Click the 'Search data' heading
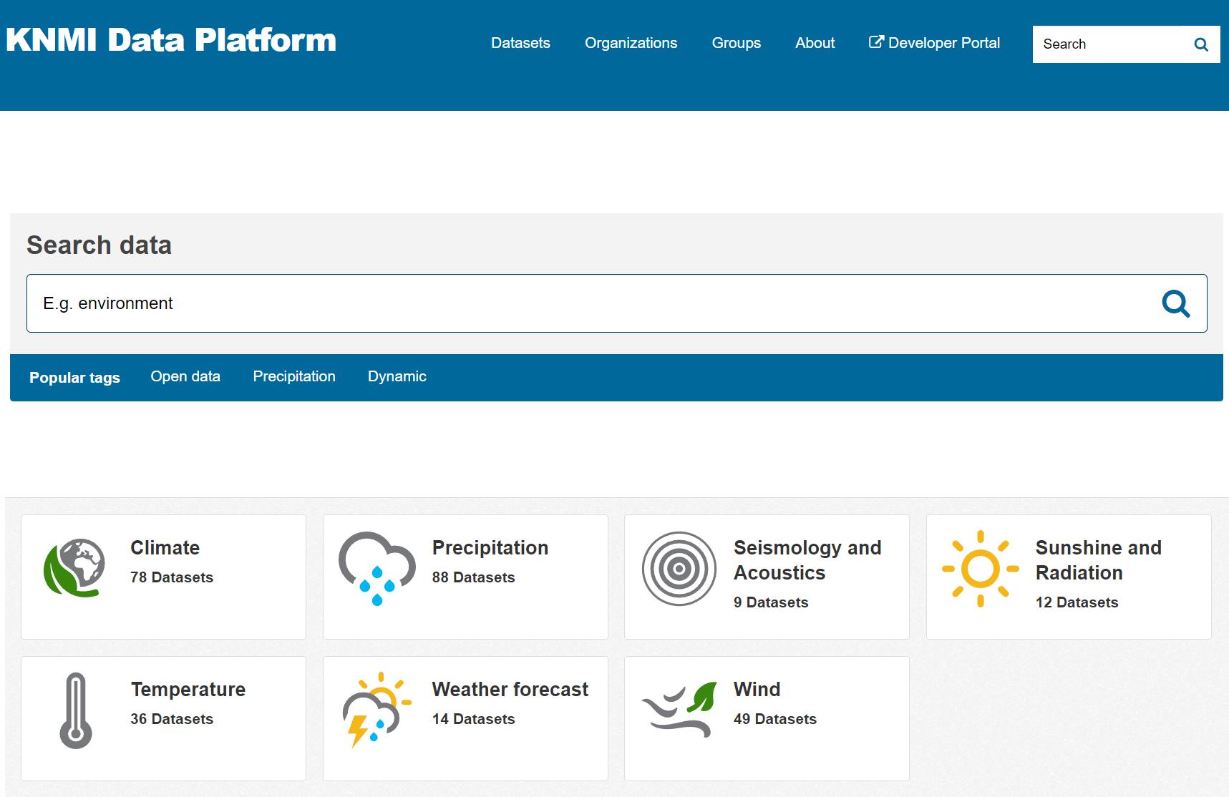Image resolution: width=1229 pixels, height=797 pixels. click(x=99, y=245)
